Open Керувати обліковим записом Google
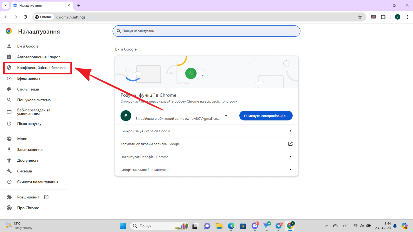 click(x=206, y=144)
